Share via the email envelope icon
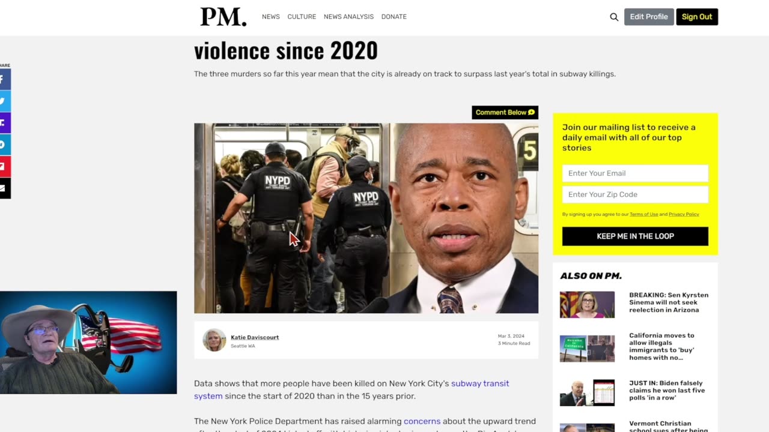The image size is (769, 432). point(5,188)
